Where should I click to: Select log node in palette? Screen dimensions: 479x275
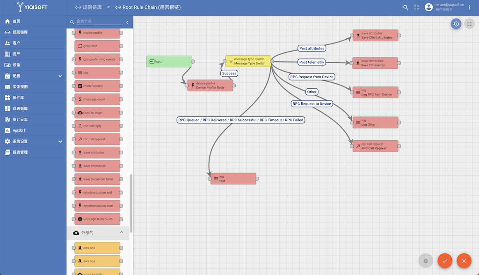point(97,72)
